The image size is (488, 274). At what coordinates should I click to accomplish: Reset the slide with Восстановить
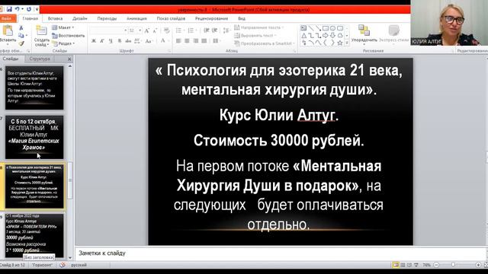point(69,36)
